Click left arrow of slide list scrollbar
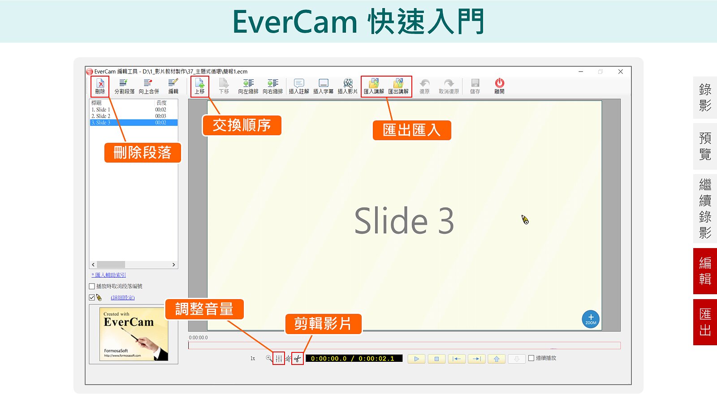 [93, 265]
